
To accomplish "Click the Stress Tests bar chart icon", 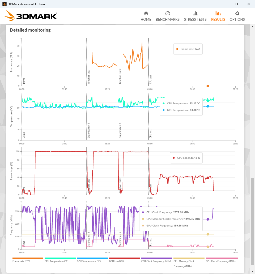I will [195, 13].
